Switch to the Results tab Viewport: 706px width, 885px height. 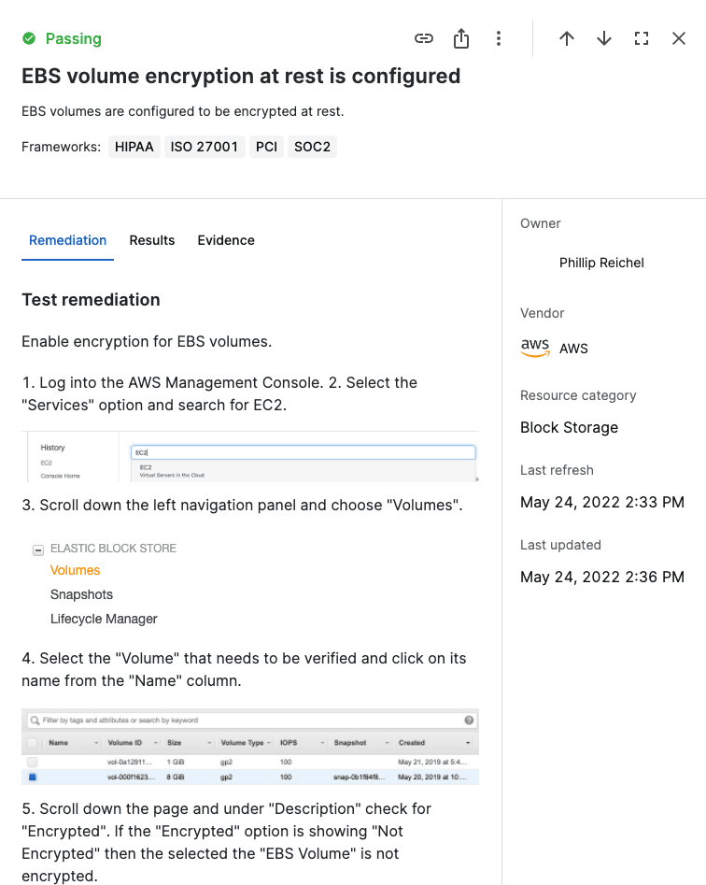pyautogui.click(x=152, y=240)
